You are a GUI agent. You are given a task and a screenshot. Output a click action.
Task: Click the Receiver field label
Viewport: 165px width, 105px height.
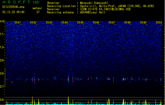click(x=53, y=9)
